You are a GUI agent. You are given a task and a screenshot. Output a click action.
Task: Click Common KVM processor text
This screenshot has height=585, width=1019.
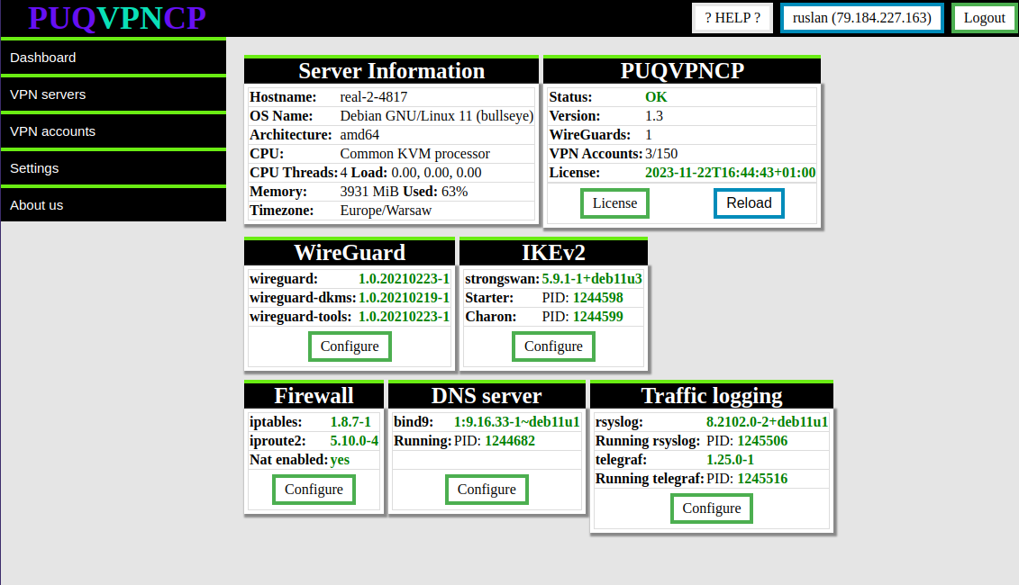point(414,154)
